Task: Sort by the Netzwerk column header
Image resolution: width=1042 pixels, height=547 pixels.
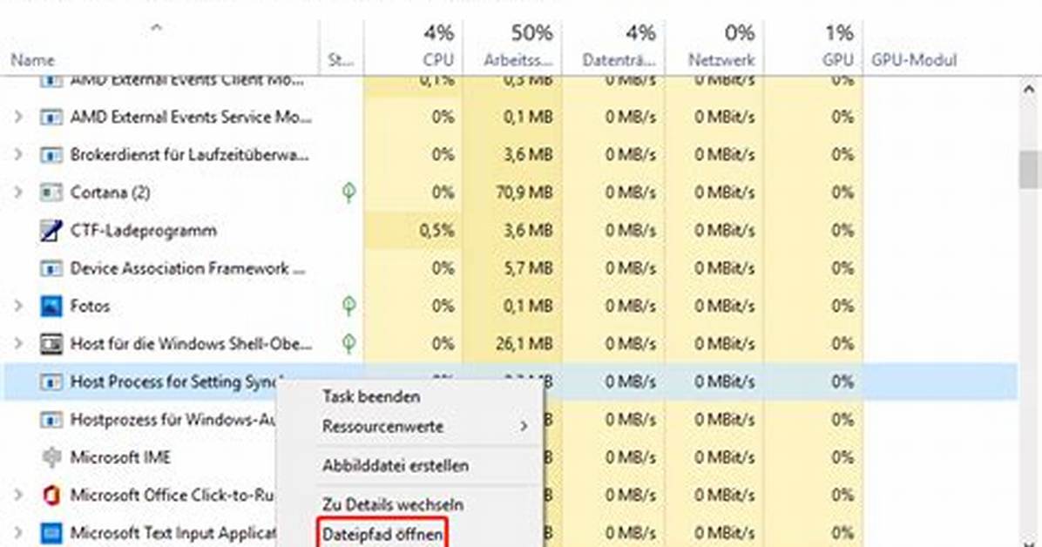Action: [x=721, y=60]
